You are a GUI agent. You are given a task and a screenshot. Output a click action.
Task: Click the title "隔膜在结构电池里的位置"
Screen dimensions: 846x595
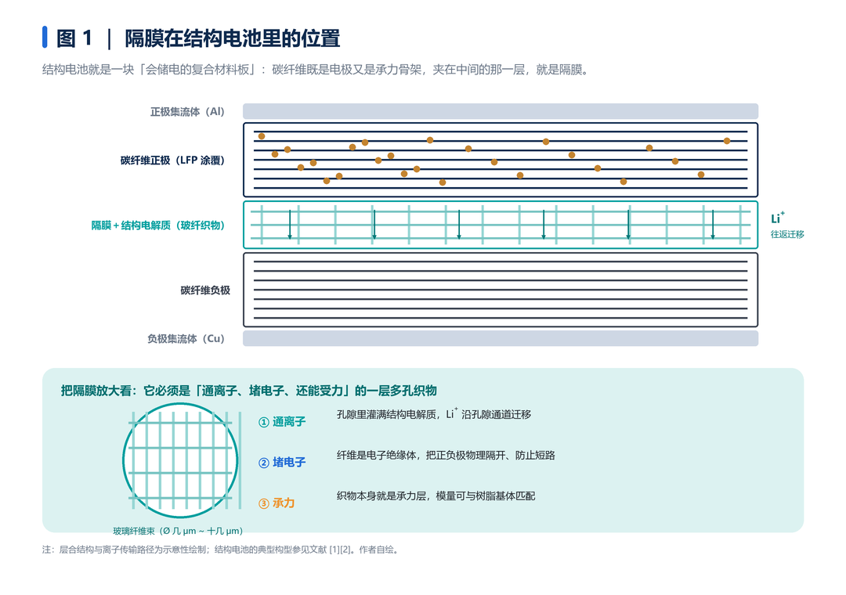pyautogui.click(x=233, y=38)
